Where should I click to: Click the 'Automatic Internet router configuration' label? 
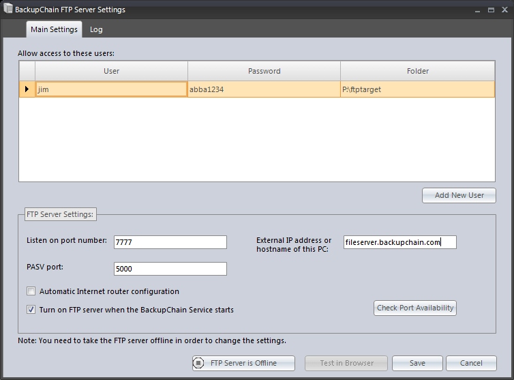(x=109, y=291)
